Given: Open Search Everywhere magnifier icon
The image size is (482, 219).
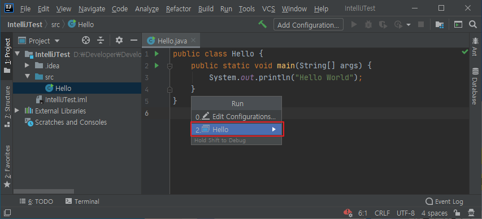Looking at the screenshot, I should (x=473, y=24).
